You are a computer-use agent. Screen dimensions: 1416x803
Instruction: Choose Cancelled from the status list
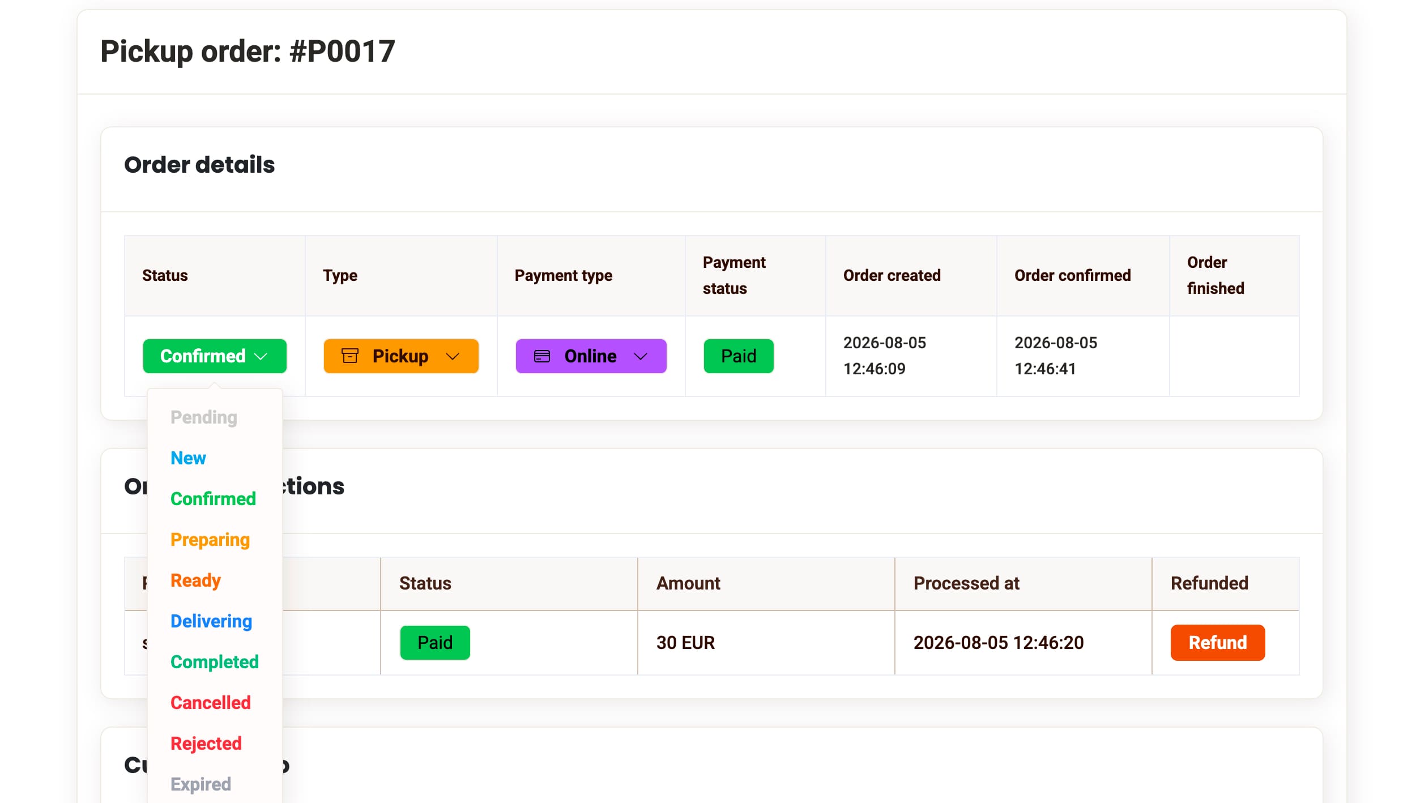pyautogui.click(x=211, y=703)
